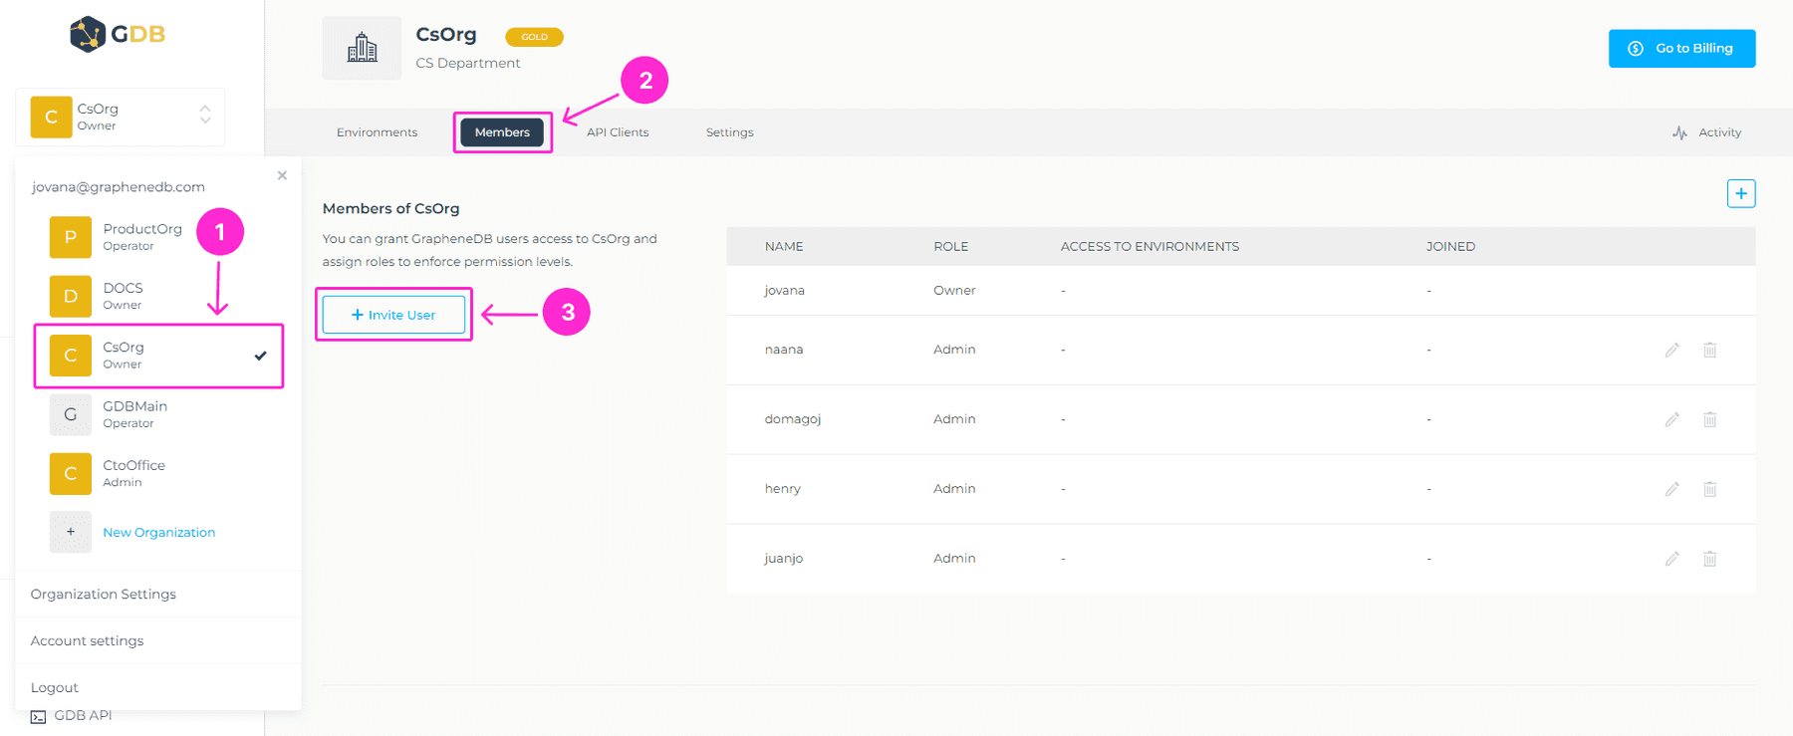Edit member naana
1793x736 pixels.
pyautogui.click(x=1672, y=350)
